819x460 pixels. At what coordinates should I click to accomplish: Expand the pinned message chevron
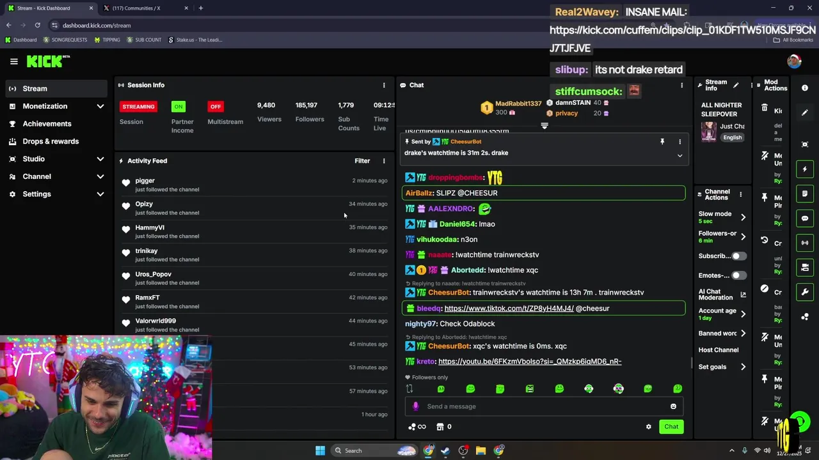[680, 156]
